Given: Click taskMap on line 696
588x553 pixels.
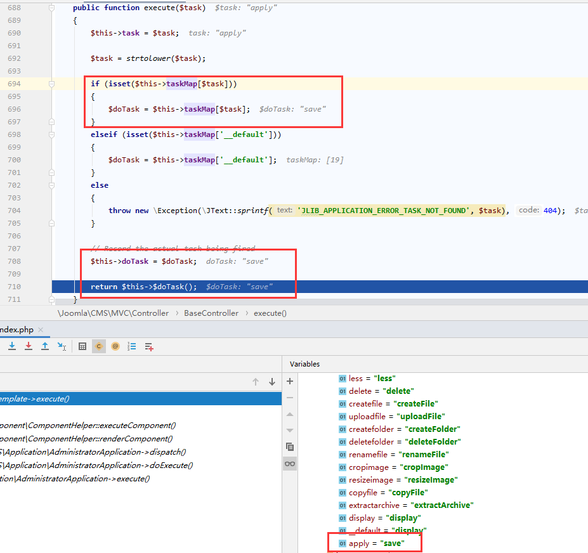Looking at the screenshot, I should 200,109.
